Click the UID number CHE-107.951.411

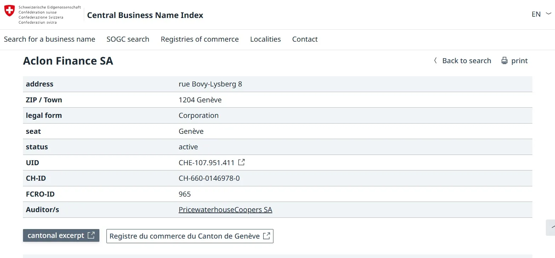pos(206,163)
